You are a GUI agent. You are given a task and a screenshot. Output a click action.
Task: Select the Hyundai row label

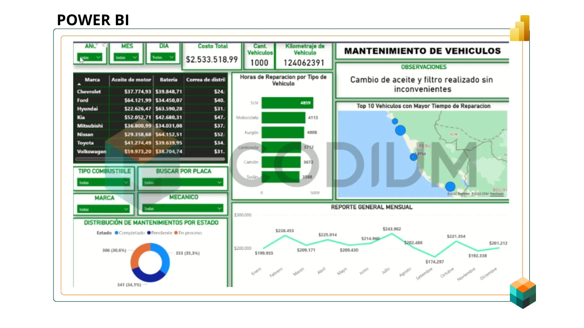(87, 109)
